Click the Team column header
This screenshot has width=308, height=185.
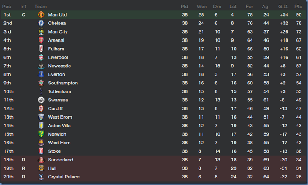pyautogui.click(x=41, y=6)
